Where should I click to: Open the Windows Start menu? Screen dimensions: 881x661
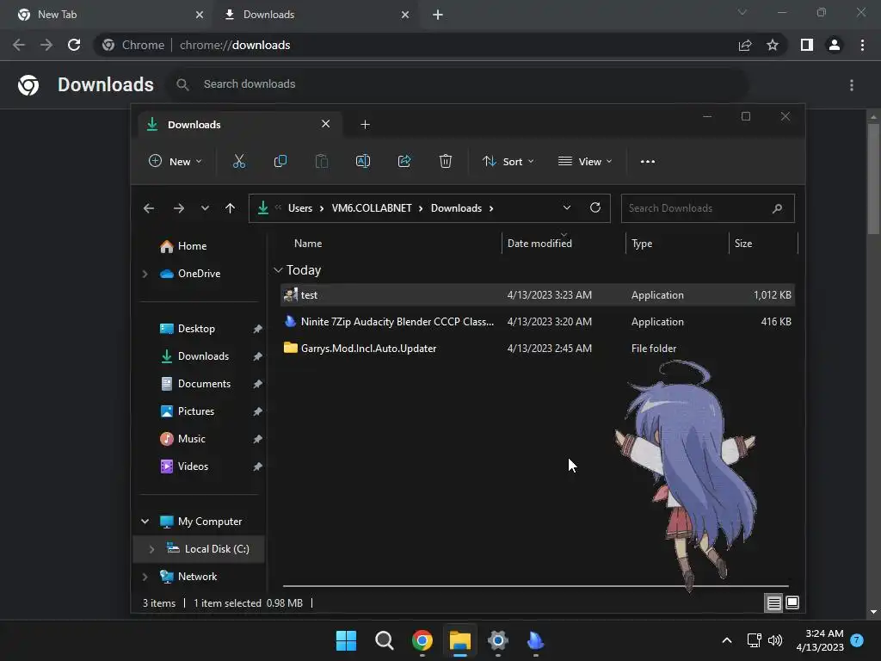(x=346, y=640)
